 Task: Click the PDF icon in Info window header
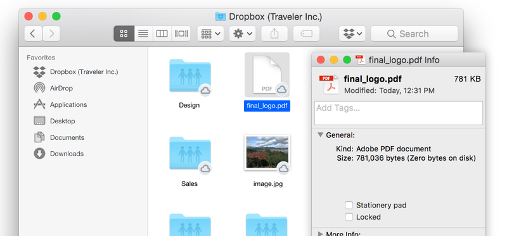[x=329, y=85]
